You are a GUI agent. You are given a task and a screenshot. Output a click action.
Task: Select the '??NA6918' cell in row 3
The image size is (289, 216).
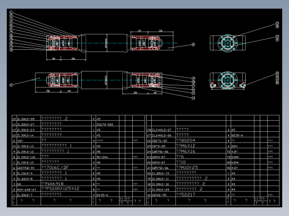52,184
